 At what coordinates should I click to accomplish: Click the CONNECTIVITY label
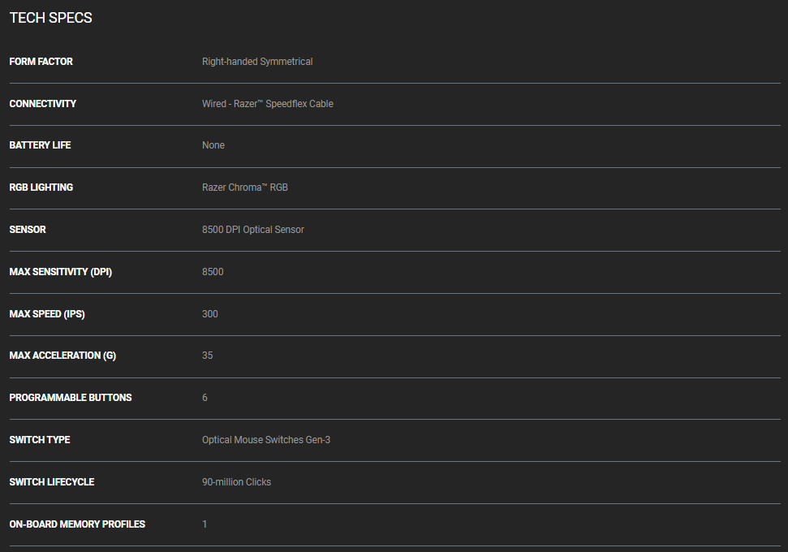(42, 104)
